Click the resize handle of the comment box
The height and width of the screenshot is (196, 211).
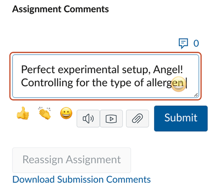(196, 95)
